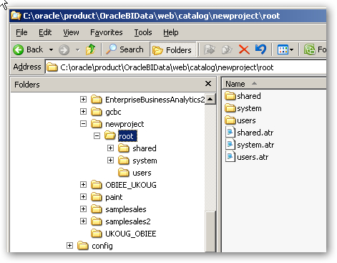Click the folder sync icon in toolbar
Image resolution: width=337 pixels, height=263 pixels.
click(309, 49)
